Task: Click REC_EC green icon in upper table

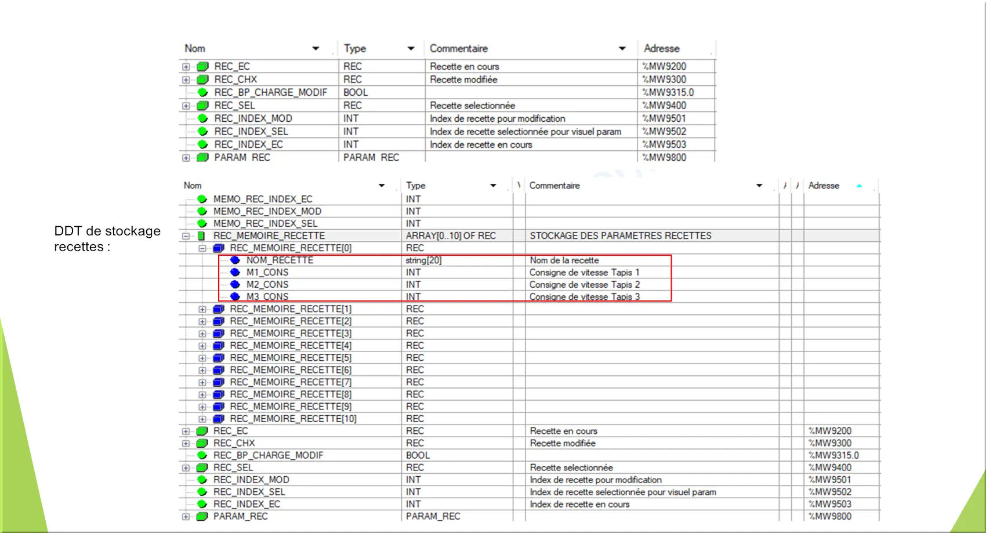Action: pos(202,67)
